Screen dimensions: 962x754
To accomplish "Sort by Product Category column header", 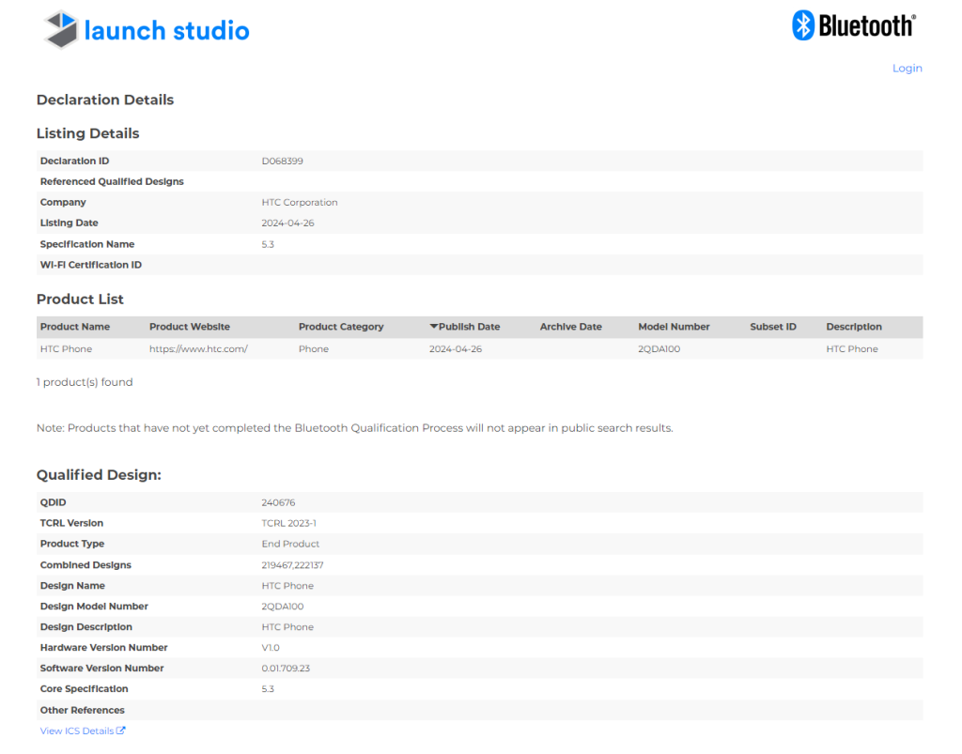I will [x=341, y=327].
